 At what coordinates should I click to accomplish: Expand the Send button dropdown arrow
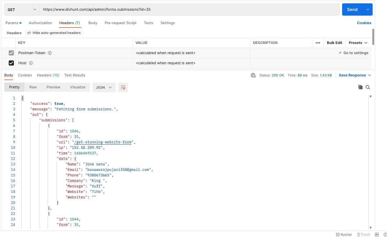pos(368,9)
